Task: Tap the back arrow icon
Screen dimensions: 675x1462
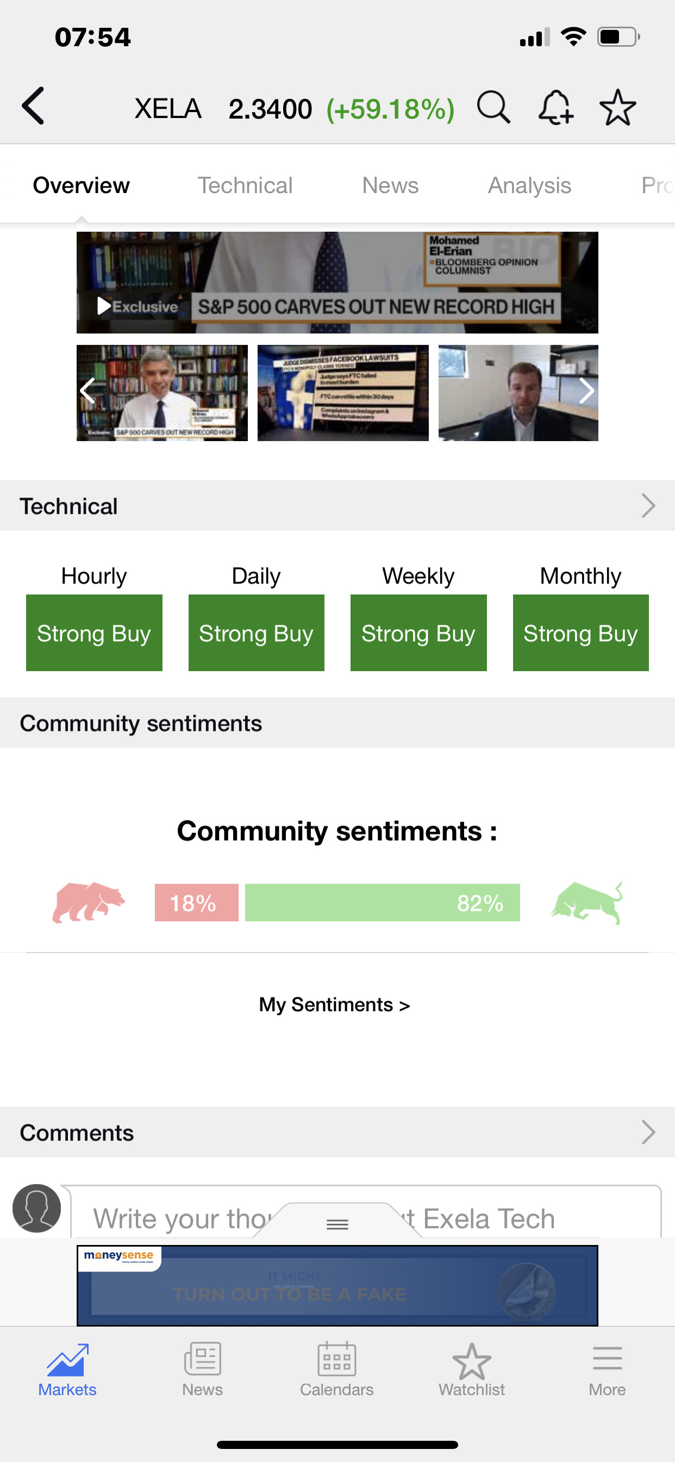Action: (34, 106)
